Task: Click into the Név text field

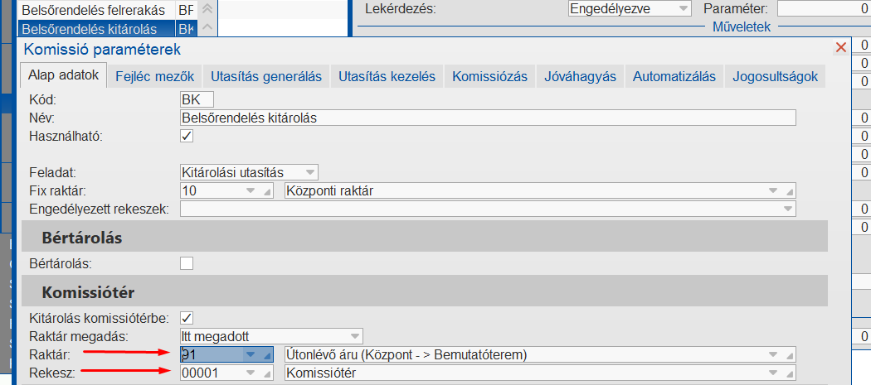Action: click(488, 118)
